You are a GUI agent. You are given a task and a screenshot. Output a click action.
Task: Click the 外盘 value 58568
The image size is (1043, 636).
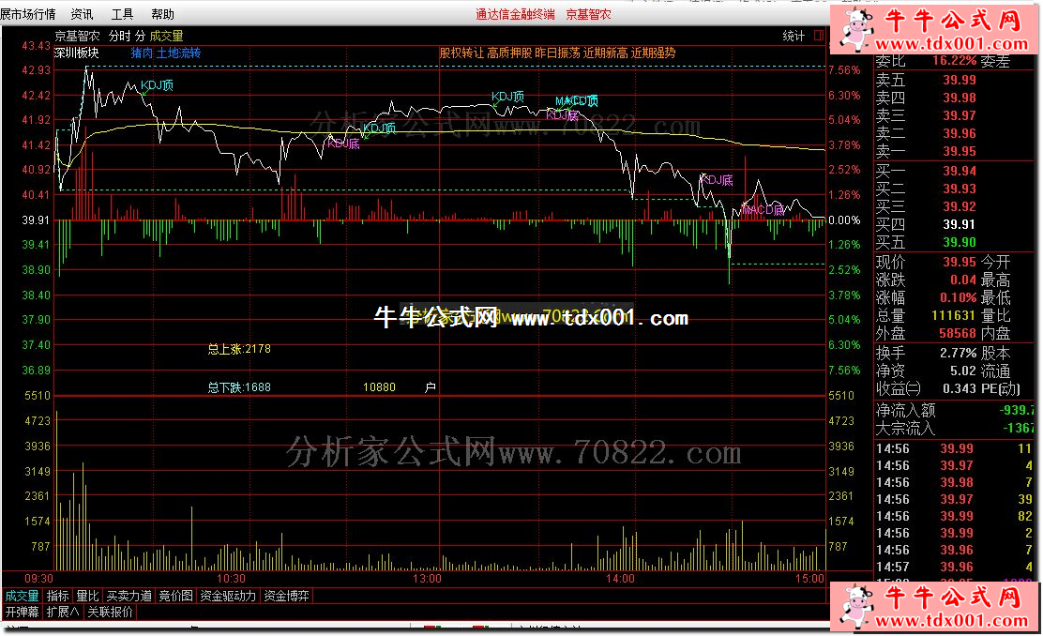(958, 333)
